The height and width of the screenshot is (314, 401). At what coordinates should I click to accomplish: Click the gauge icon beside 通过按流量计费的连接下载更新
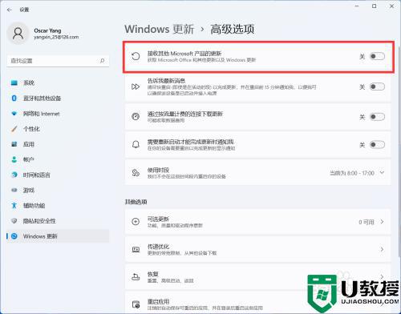(x=136, y=117)
